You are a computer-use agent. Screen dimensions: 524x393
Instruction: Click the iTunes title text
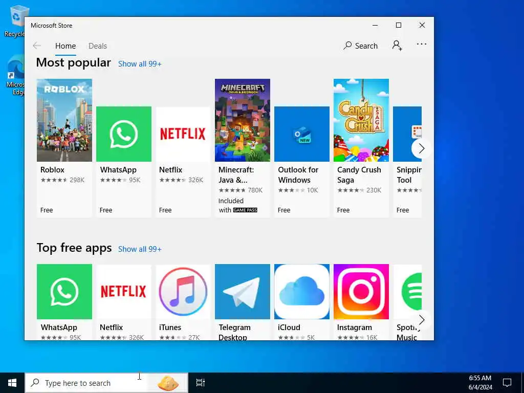[x=170, y=327]
